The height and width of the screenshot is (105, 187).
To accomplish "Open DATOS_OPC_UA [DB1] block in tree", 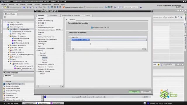I will (x=21, y=43).
